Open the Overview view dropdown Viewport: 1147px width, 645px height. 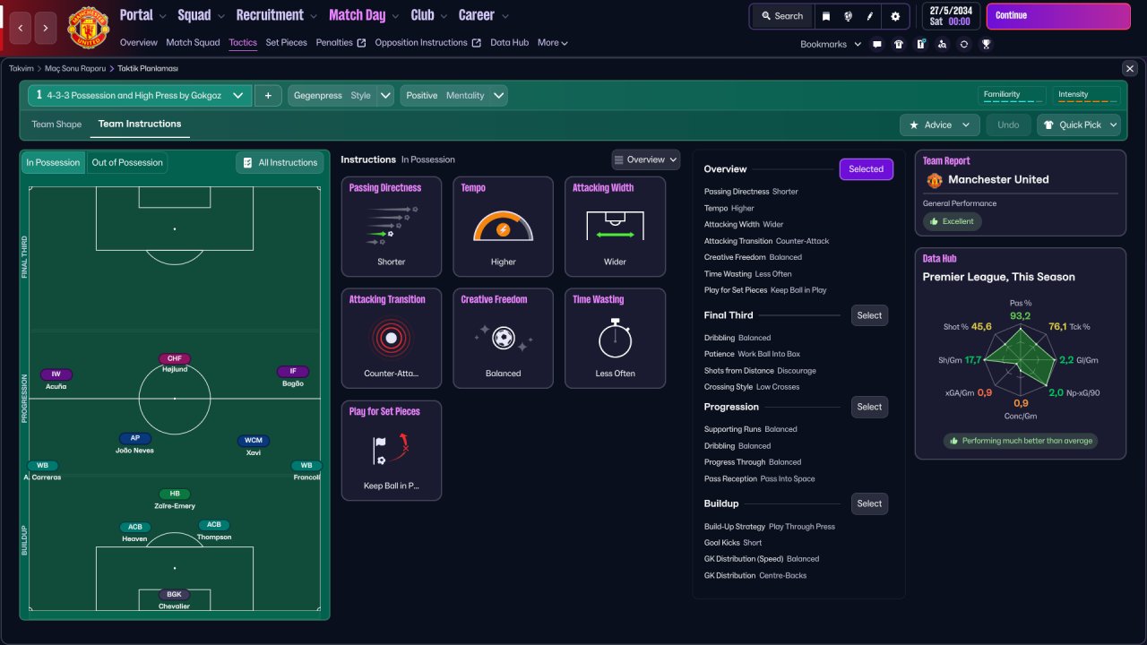coord(646,159)
